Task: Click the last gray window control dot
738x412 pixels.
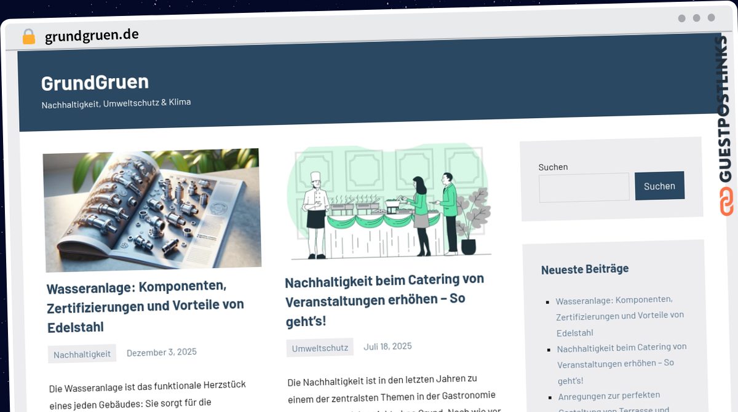Action: 711,18
